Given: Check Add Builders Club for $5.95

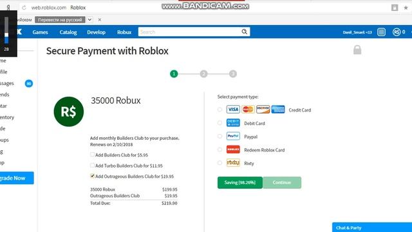Looking at the screenshot, I should pos(92,155).
